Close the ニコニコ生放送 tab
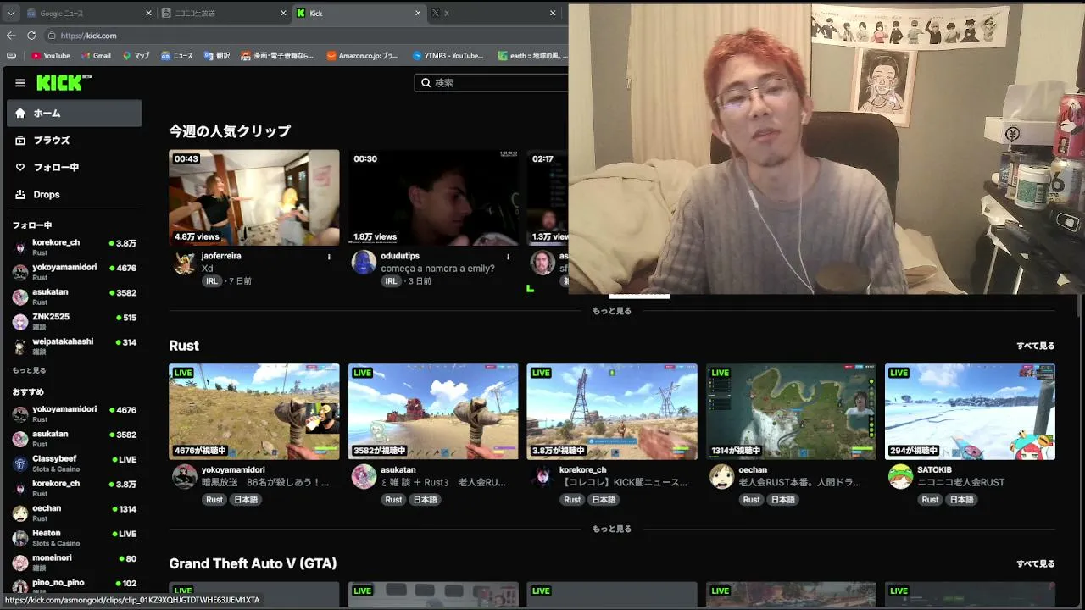The height and width of the screenshot is (610, 1085). [x=283, y=14]
